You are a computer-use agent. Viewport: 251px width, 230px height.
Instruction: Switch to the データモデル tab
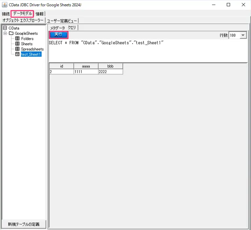22,14
